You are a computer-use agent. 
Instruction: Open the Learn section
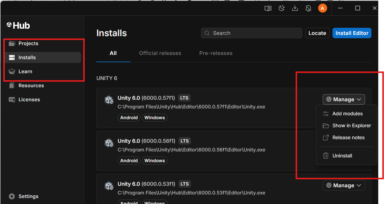[x=43, y=72]
